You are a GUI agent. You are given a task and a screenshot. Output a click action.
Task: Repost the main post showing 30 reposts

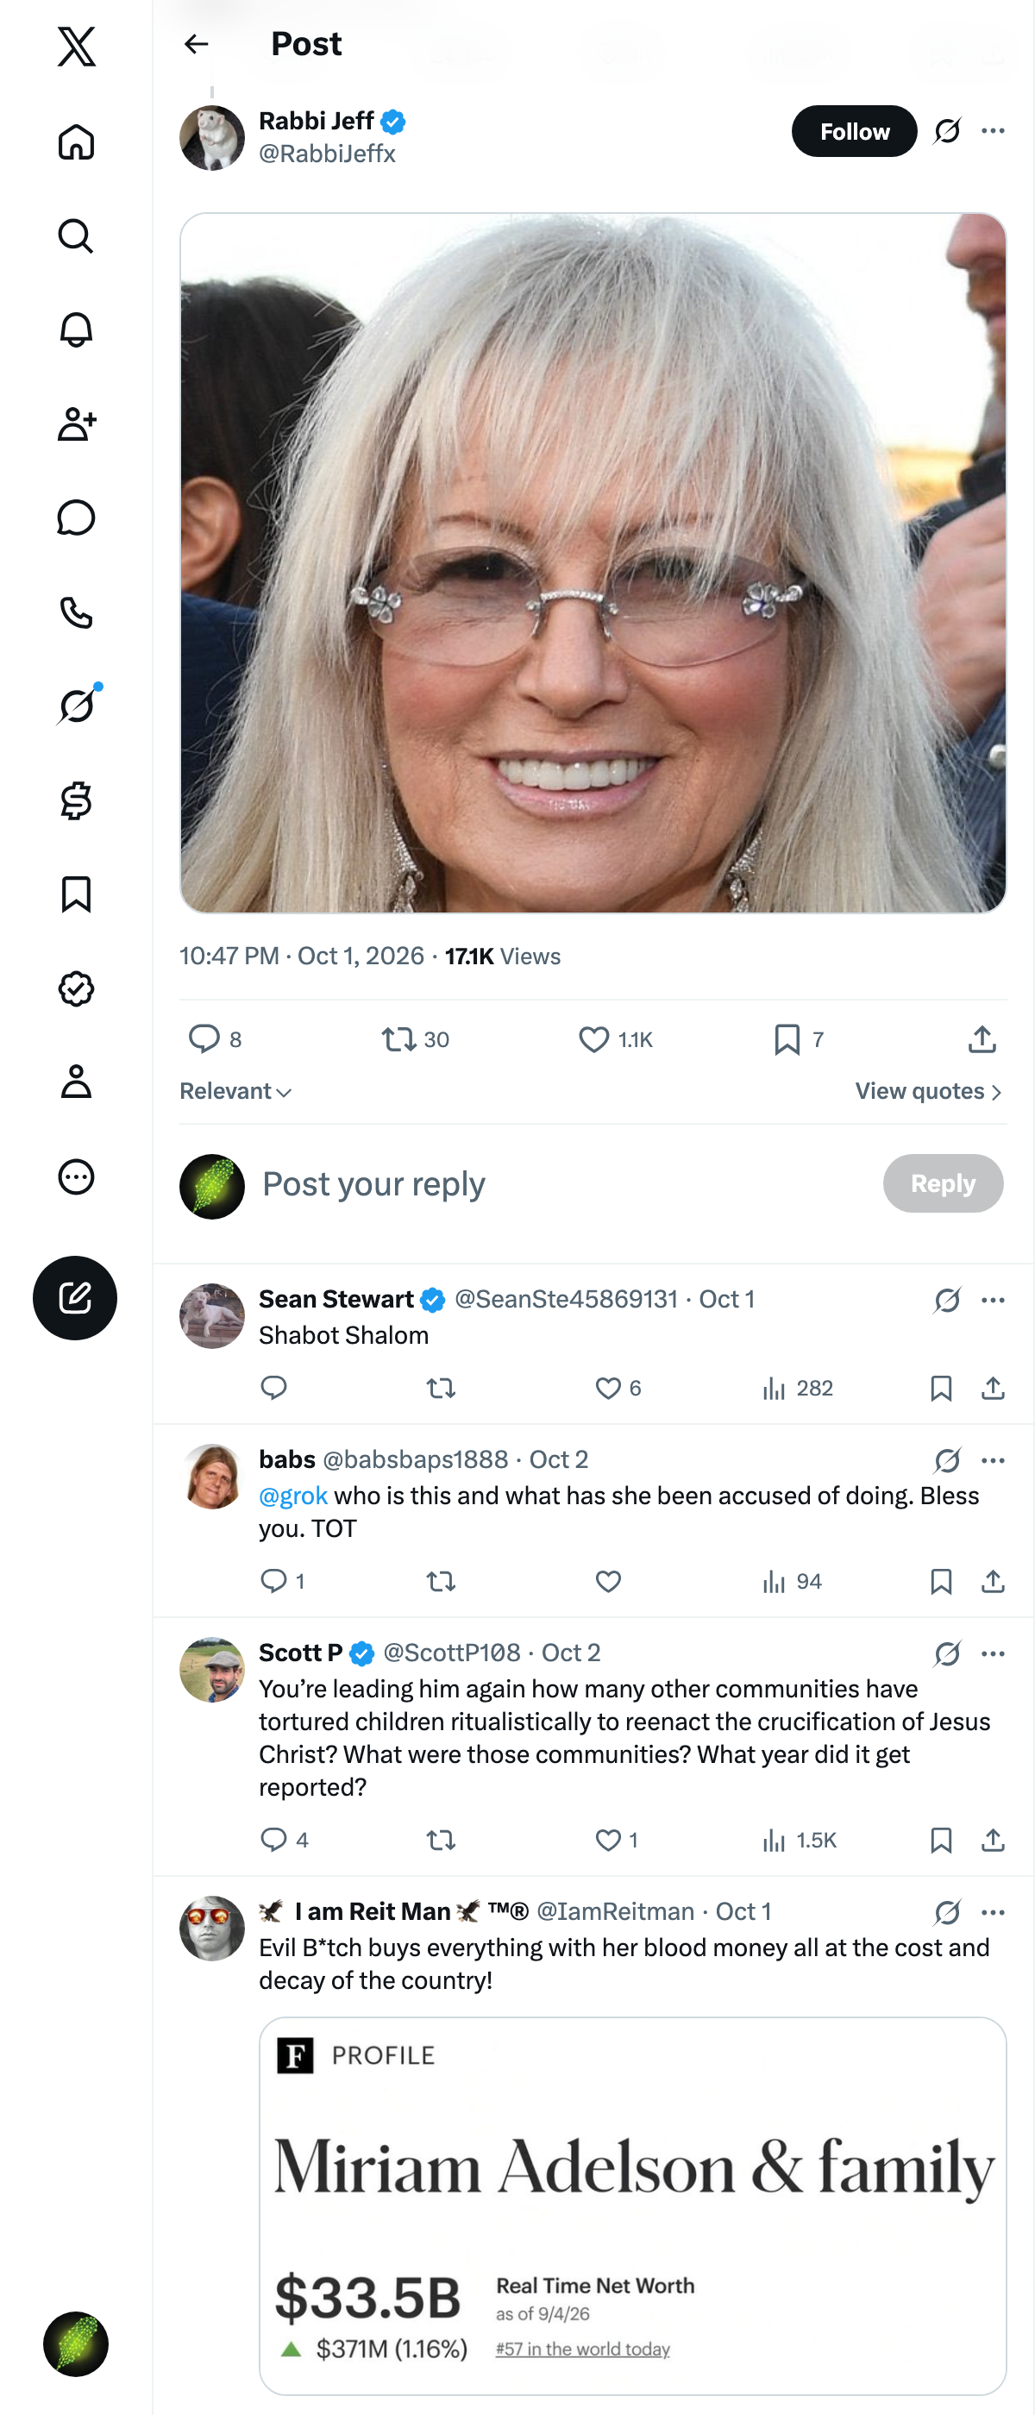416,1038
